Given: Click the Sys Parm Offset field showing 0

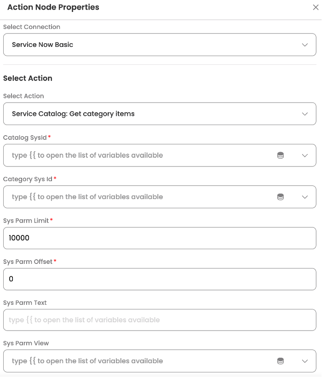Looking at the screenshot, I should pos(160,279).
